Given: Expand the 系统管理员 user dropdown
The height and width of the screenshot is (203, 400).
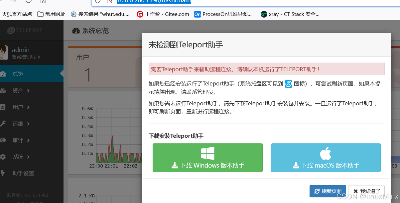Looking at the screenshot, I should (x=26, y=57).
